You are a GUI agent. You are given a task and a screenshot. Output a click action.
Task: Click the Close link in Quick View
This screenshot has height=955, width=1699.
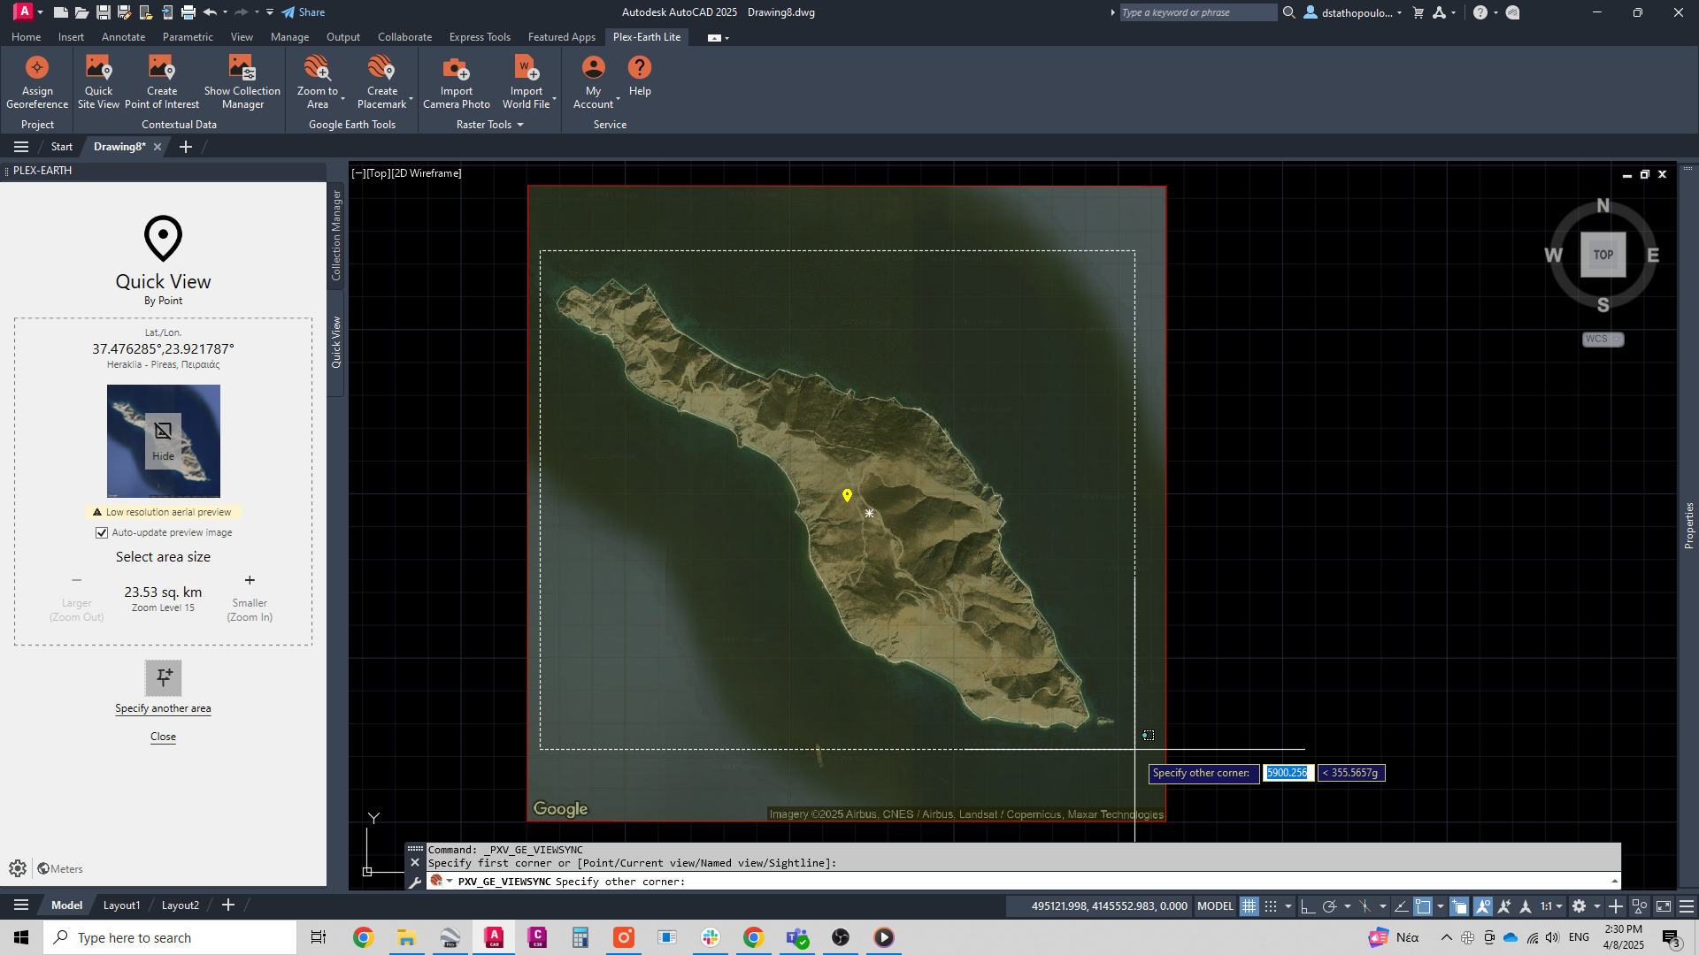tap(163, 737)
